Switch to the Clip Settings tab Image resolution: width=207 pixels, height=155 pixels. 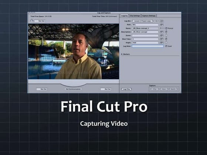pos(135,15)
